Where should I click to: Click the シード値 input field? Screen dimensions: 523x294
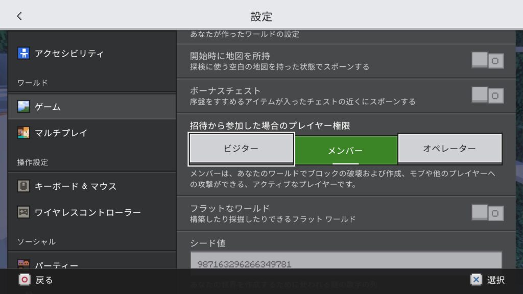[346, 260]
